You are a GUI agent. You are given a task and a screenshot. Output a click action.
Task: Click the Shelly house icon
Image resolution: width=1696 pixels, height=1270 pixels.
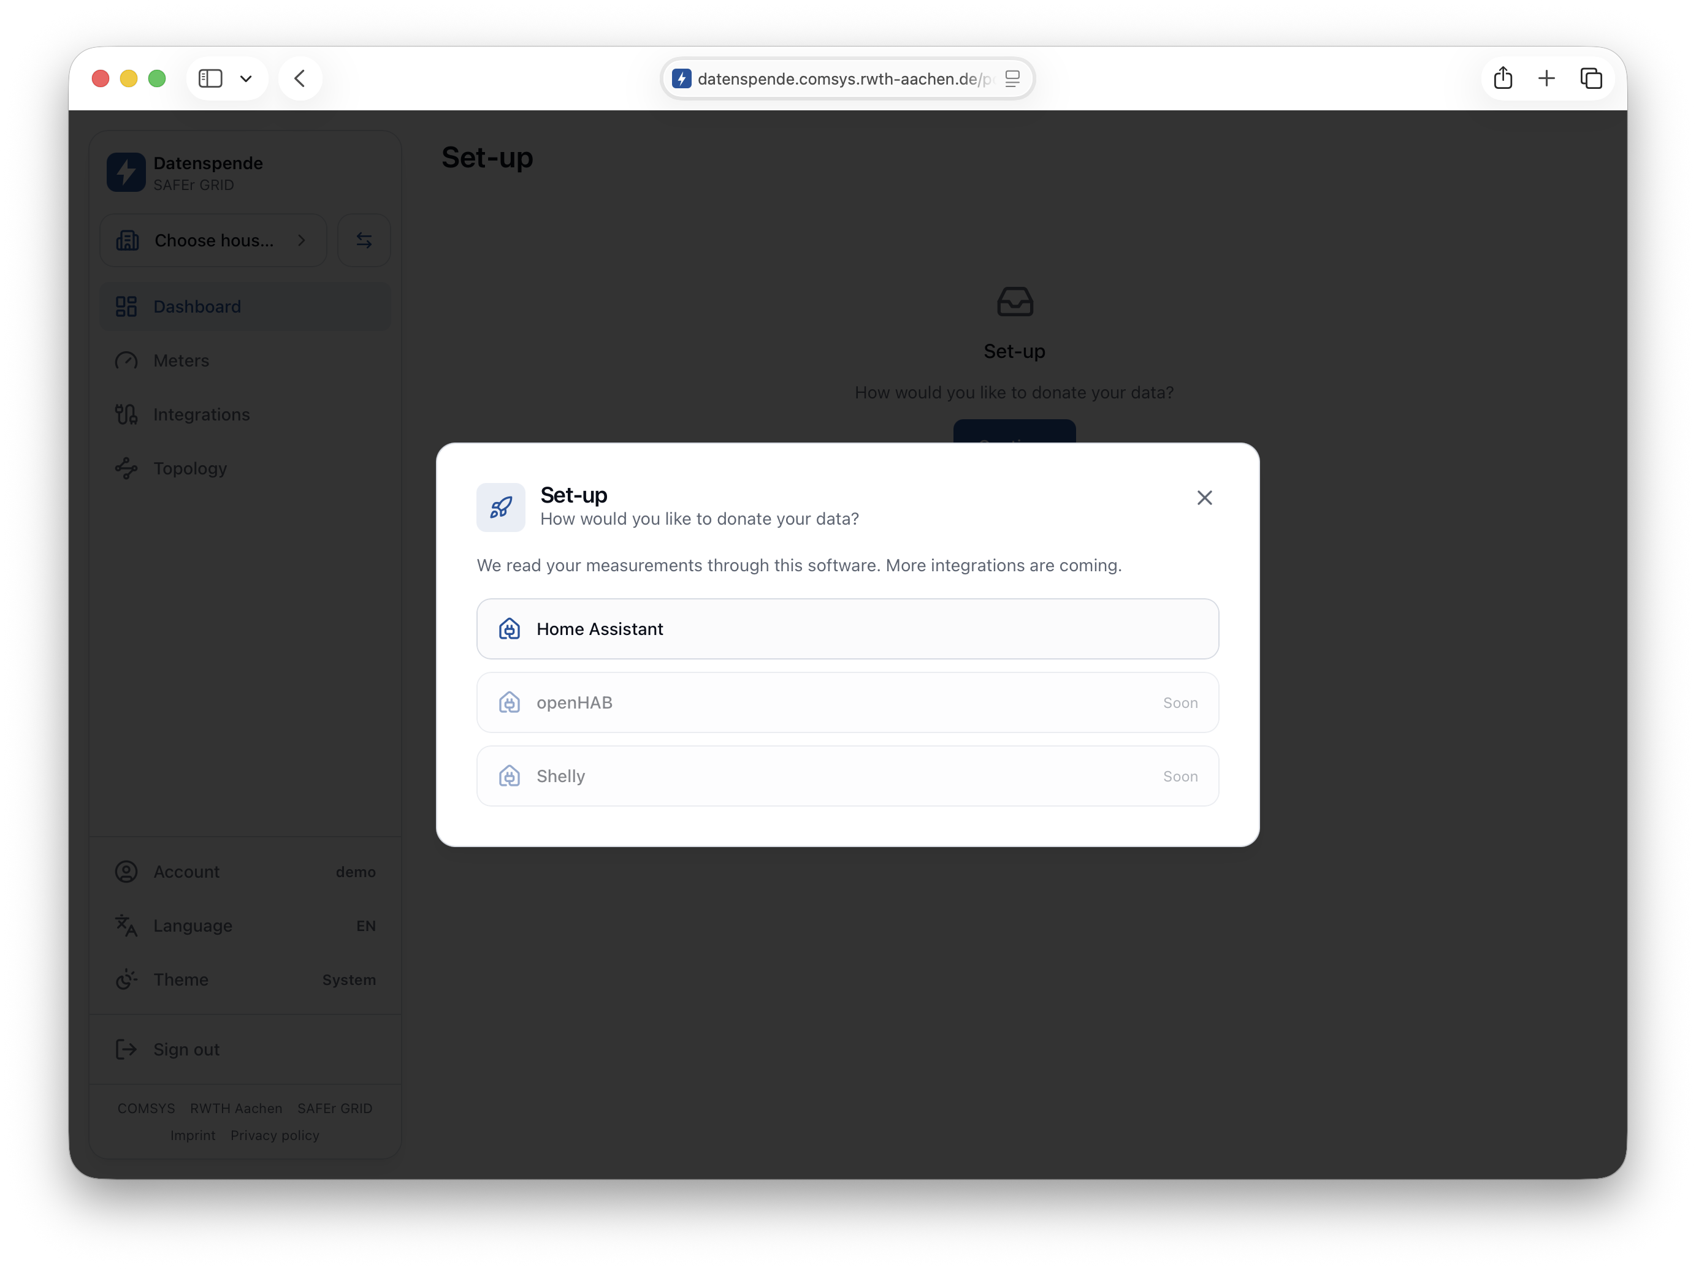click(x=509, y=777)
